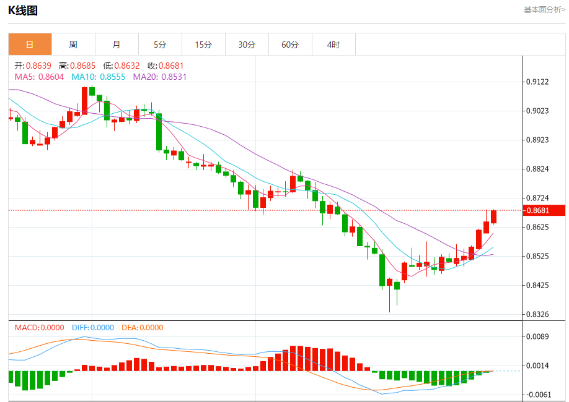Click the MA10: 0.8555 indicator label
The width and height of the screenshot is (569, 402).
99,77
